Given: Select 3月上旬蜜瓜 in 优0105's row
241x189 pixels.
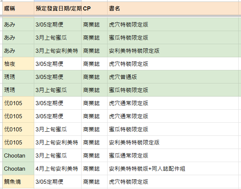Looking at the screenshot, I should click(58, 129).
